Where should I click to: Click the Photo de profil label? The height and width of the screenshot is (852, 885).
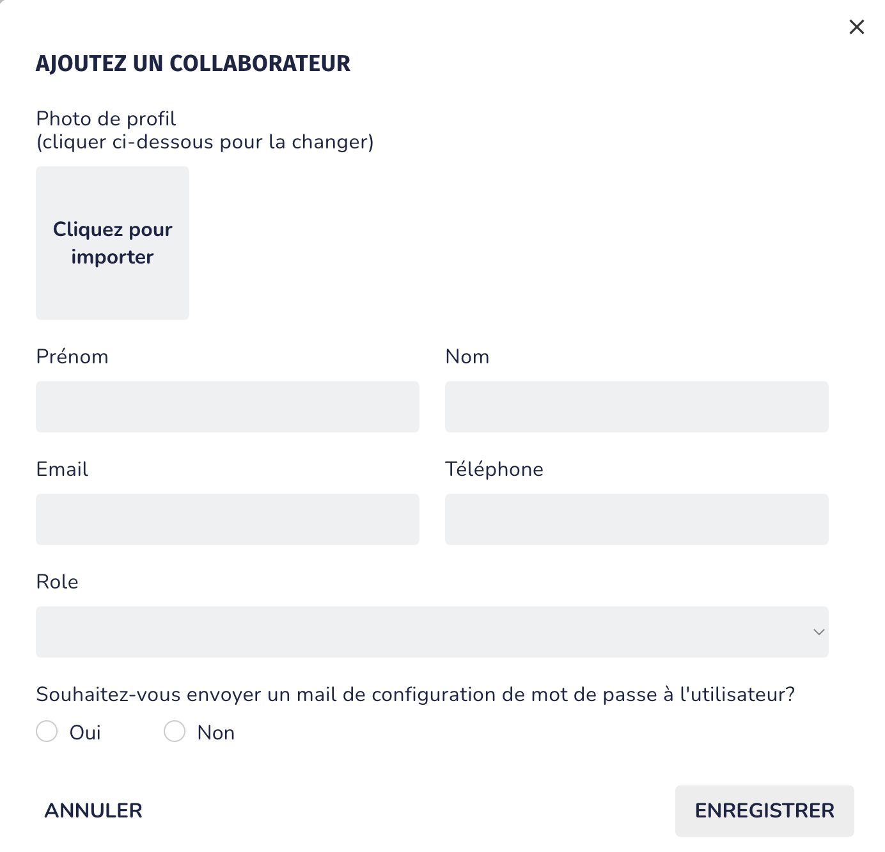[x=106, y=119]
